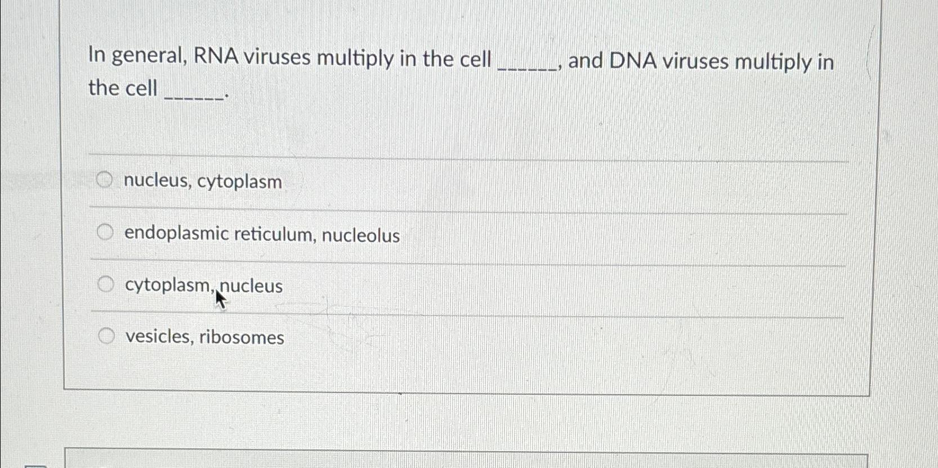Select the 'cytoplasm, nucleus' radio button
Image resolution: width=938 pixels, height=468 pixels.
point(105,284)
